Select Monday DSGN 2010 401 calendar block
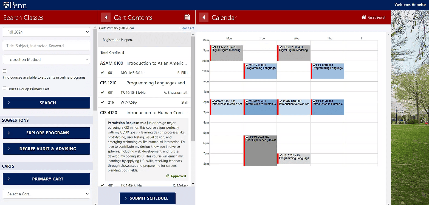The image size is (429, 205). click(227, 53)
